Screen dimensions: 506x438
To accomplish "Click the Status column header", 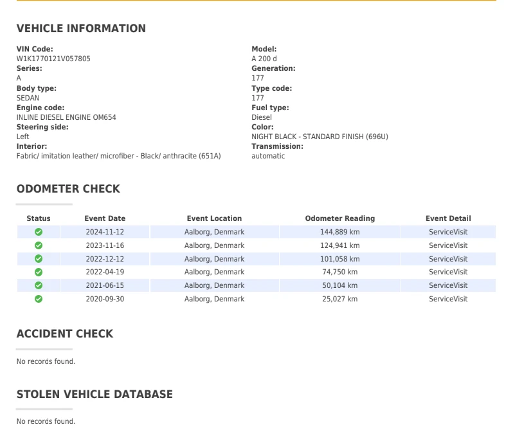I will click(x=39, y=218).
